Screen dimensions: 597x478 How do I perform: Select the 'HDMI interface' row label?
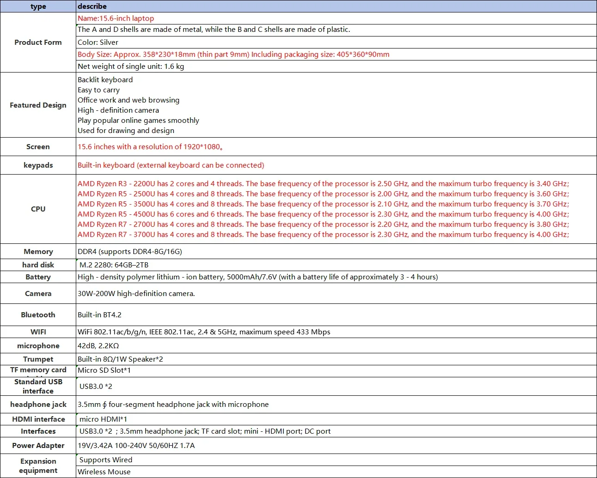click(38, 419)
